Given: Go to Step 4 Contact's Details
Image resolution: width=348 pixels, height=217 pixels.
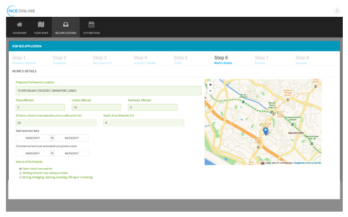Looking at the screenshot, I should point(144,60).
